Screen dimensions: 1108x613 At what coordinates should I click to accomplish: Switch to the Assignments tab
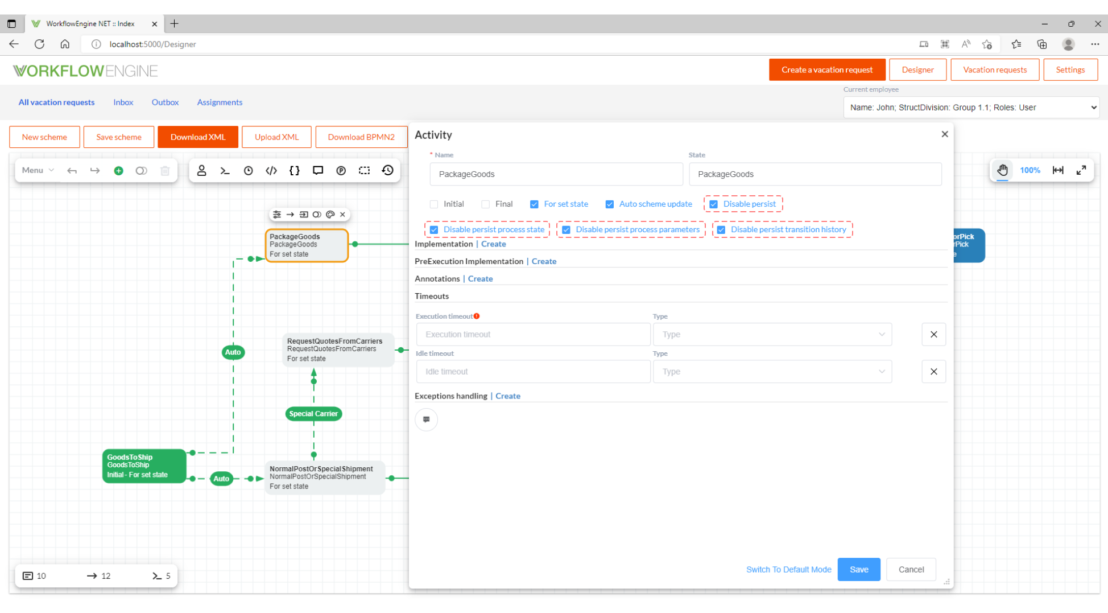coord(220,102)
